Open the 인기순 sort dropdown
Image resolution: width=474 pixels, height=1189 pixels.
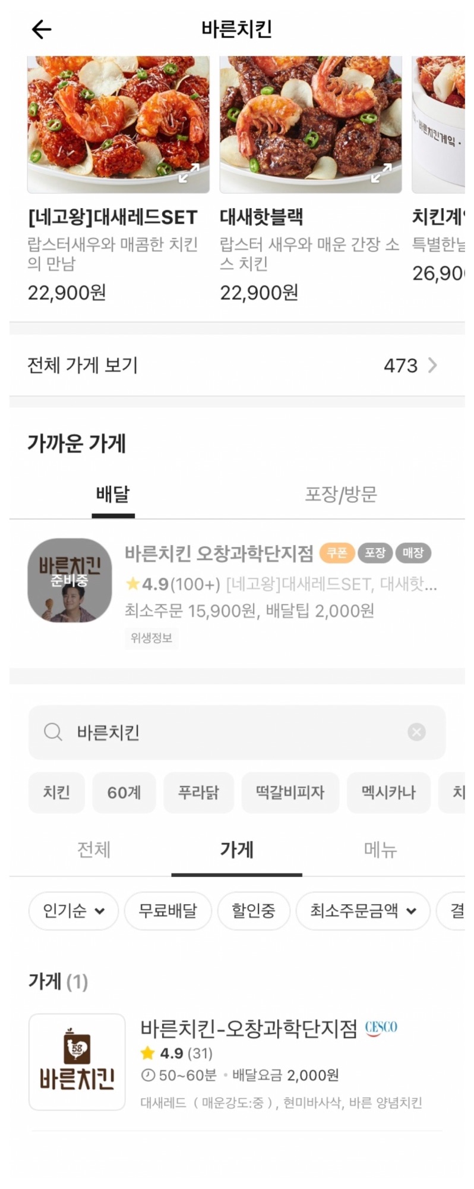pyautogui.click(x=74, y=911)
